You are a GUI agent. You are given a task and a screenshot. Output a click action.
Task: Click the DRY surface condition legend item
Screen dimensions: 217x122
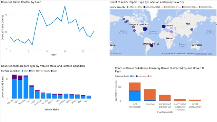point(25,71)
